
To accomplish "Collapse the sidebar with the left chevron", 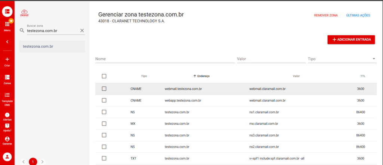I will (7, 42).
